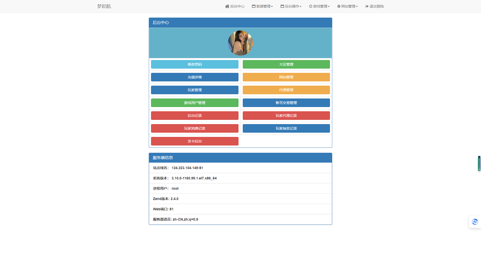Open the 后台中心 navbar link
481x253 pixels.
click(235, 6)
